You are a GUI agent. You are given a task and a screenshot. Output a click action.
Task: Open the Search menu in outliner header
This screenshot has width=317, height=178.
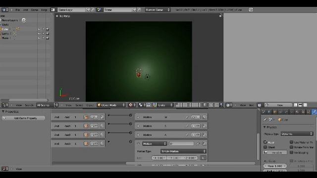(29, 105)
